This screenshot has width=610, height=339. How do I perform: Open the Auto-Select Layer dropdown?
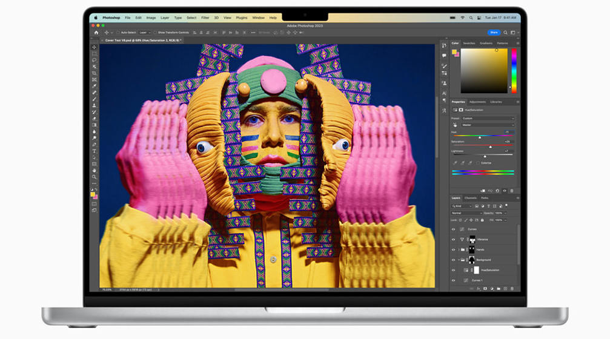click(x=145, y=33)
